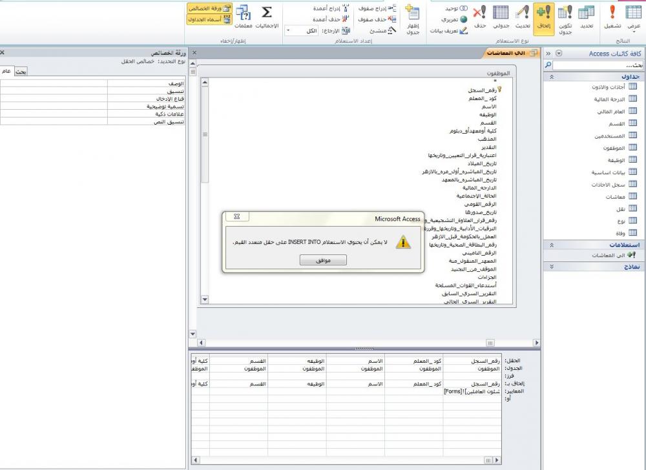This screenshot has width=646, height=470.
Task: Toggle Table Names (أسماء الجداول) display
Action: pos(205,19)
